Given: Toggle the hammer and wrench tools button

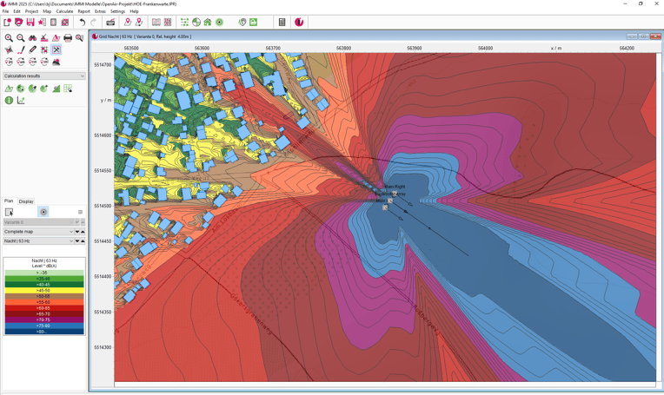Looking at the screenshot, I should 56,50.
